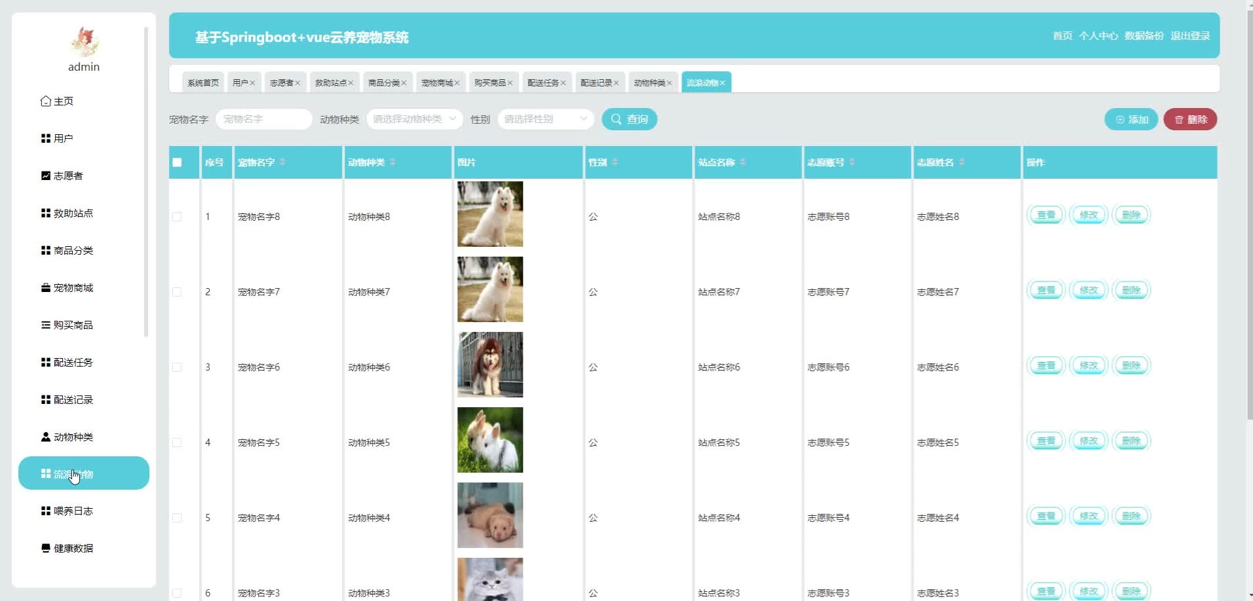
Task: Check the row for 宠物名字5
Action: tap(177, 443)
